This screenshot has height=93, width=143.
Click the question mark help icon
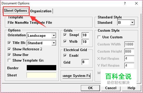(125, 4)
